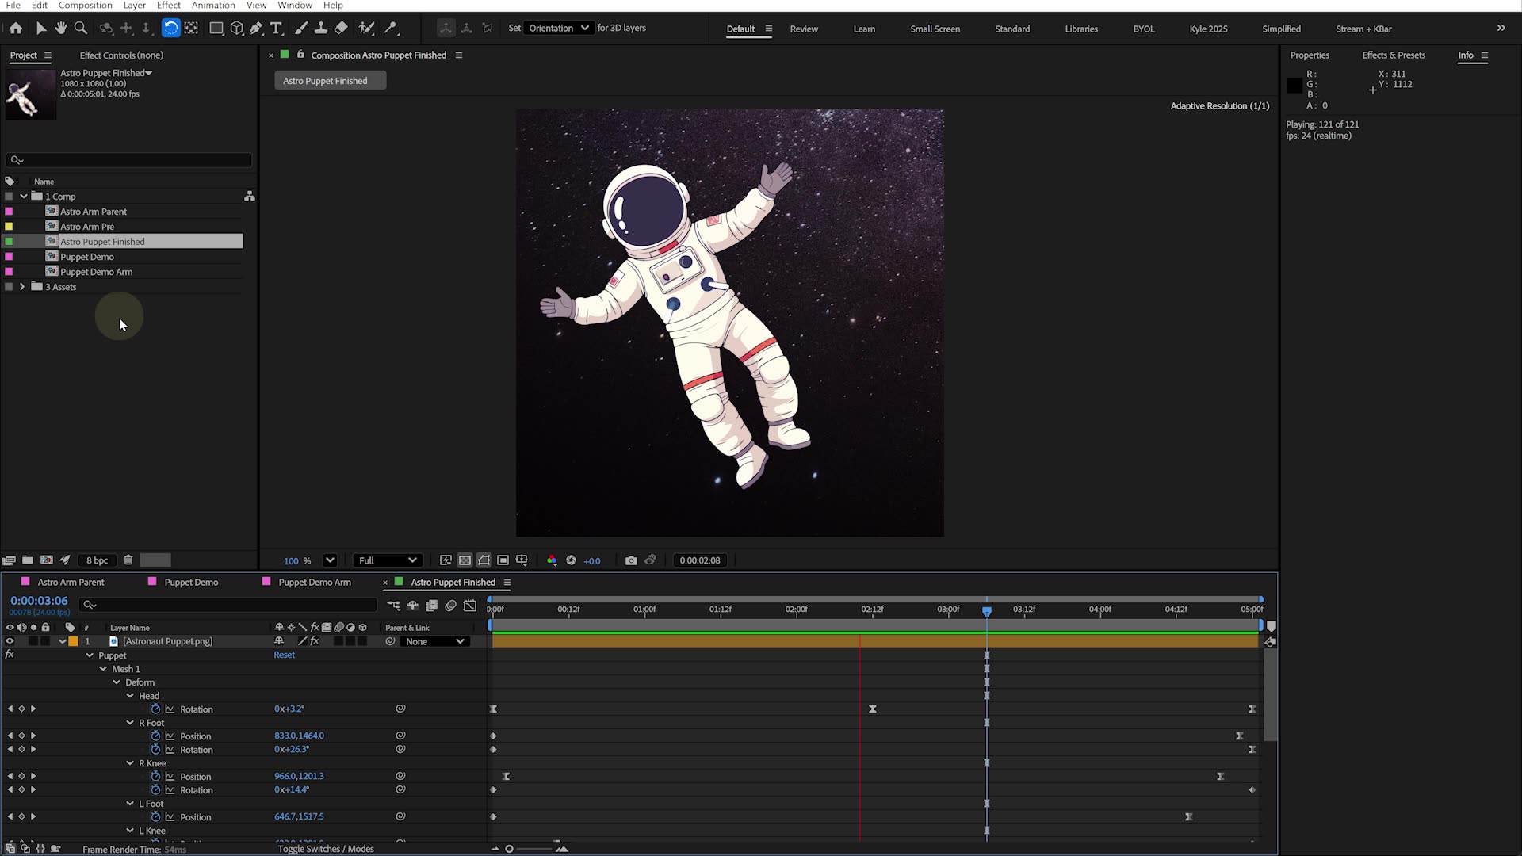Select the Eraser tool
The width and height of the screenshot is (1522, 856).
tap(341, 28)
